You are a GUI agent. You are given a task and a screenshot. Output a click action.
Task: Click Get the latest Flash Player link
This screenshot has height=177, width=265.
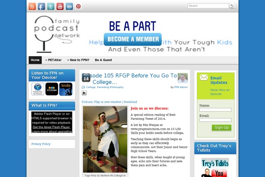[52, 127]
